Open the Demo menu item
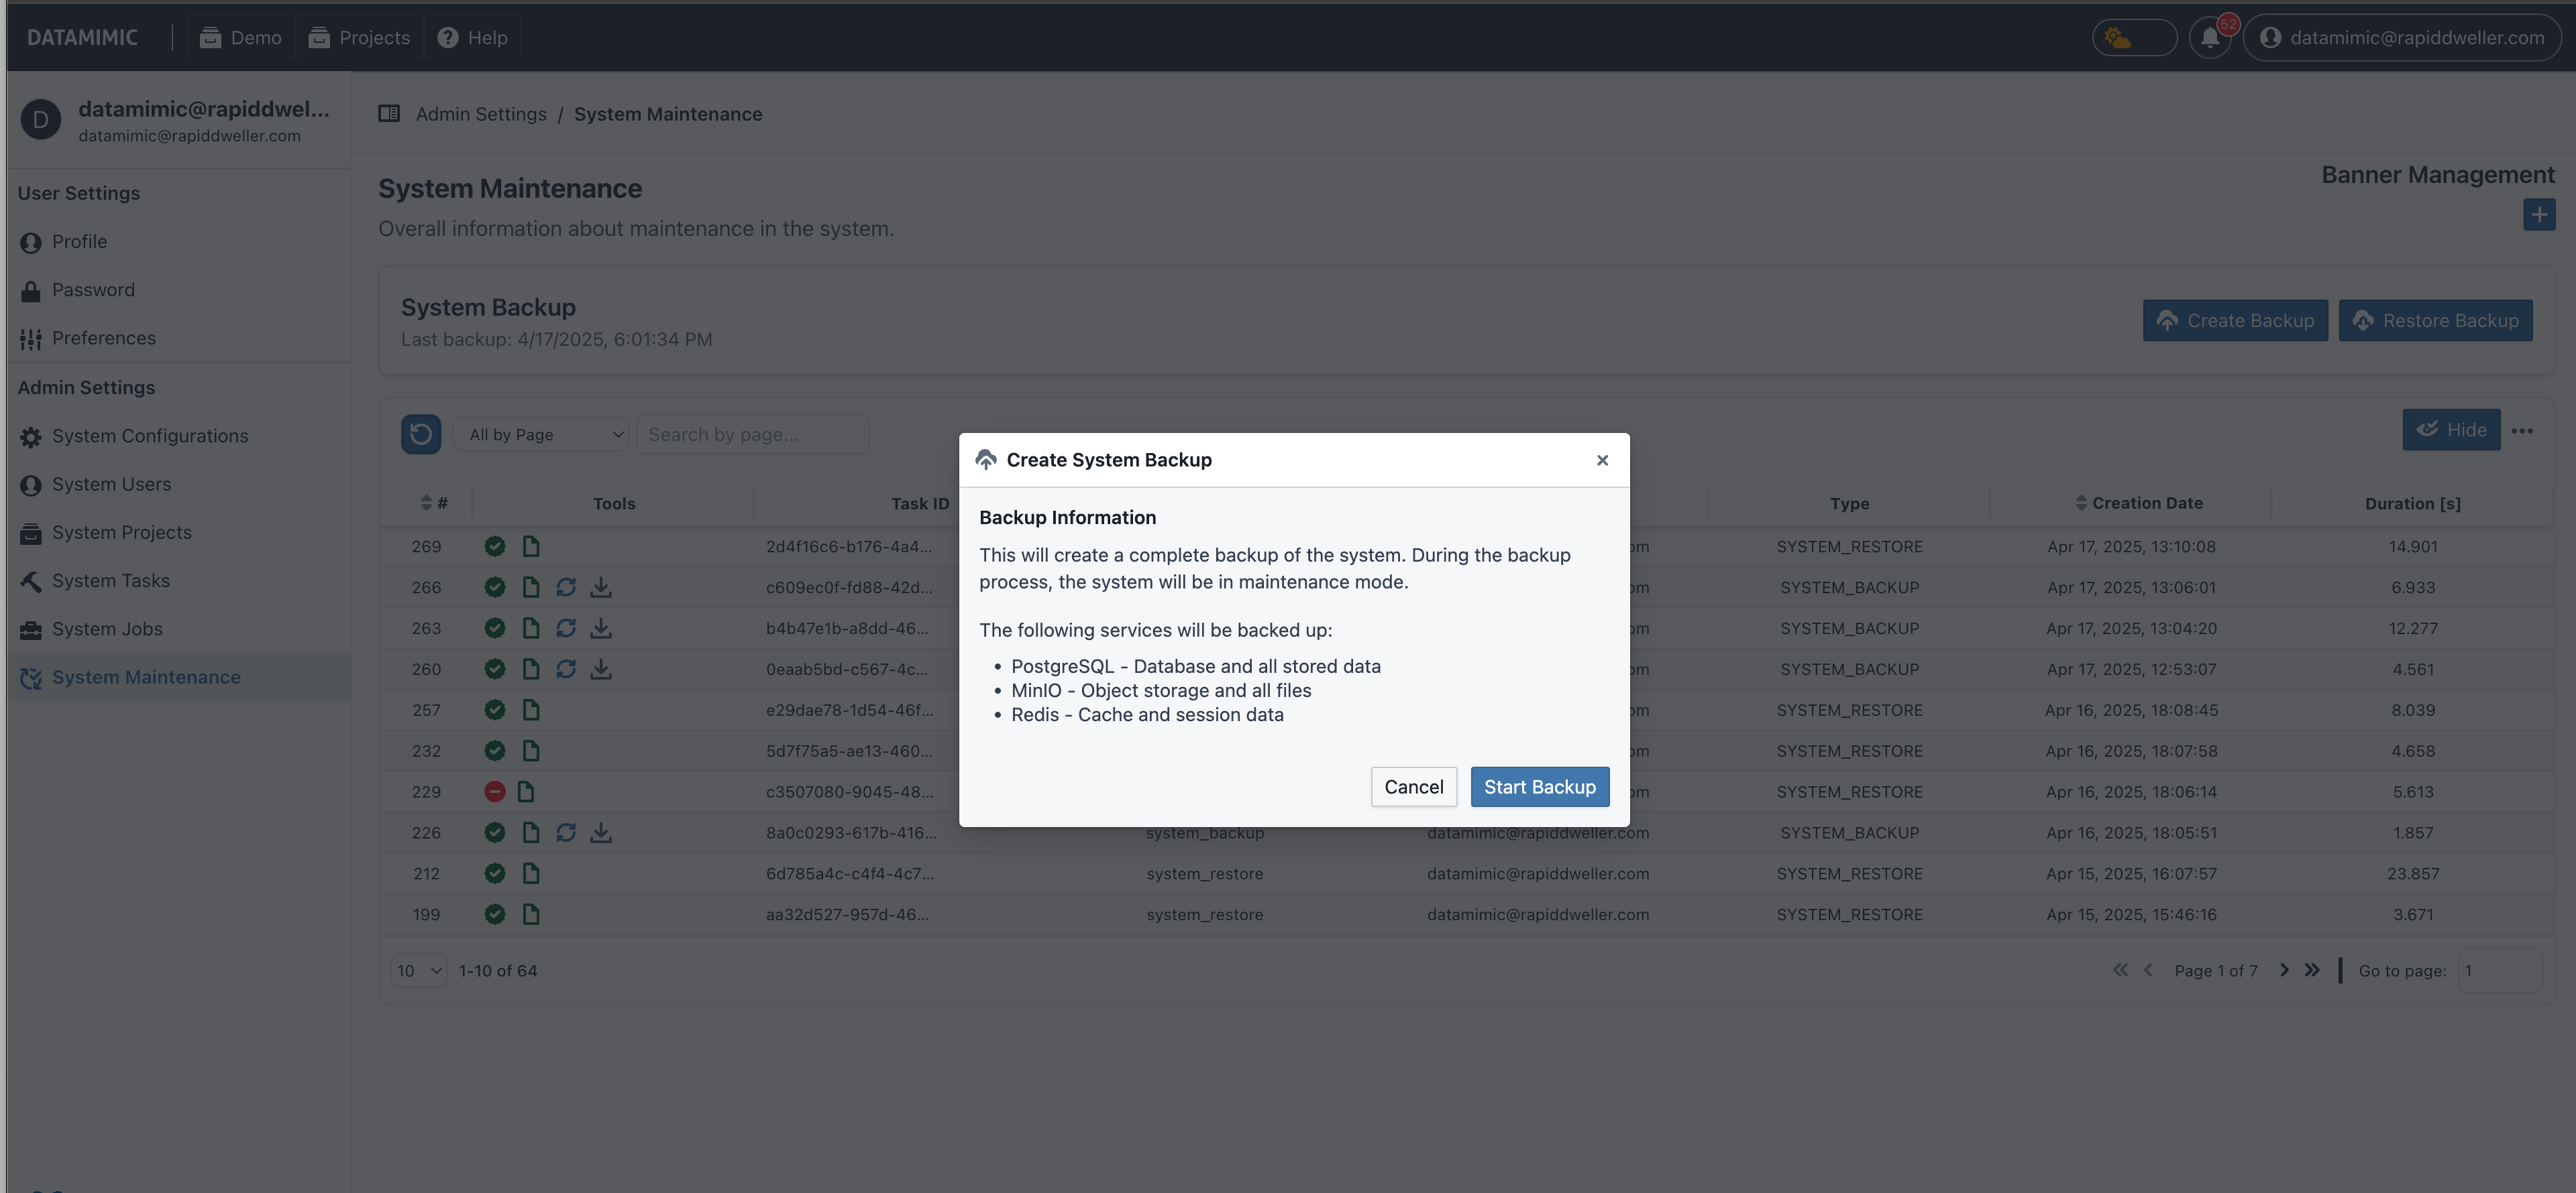Image resolution: width=2576 pixels, height=1193 pixels. point(240,38)
